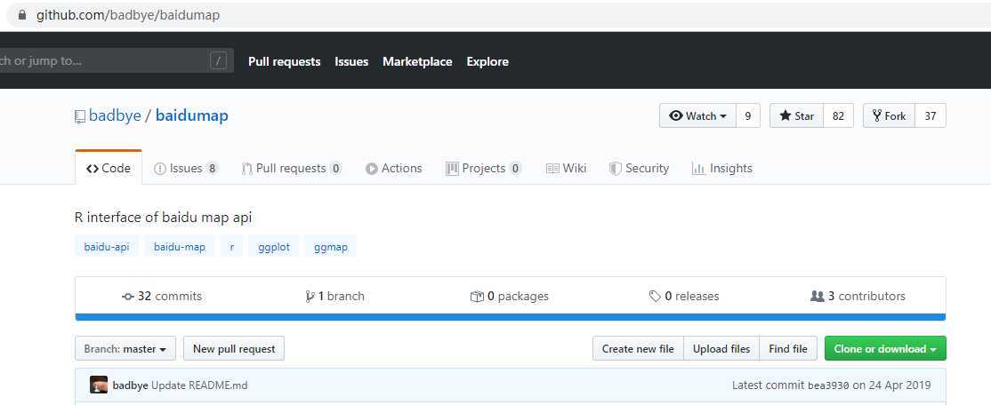The image size is (991, 405).
Task: Star the baidumap repository
Action: point(796,116)
